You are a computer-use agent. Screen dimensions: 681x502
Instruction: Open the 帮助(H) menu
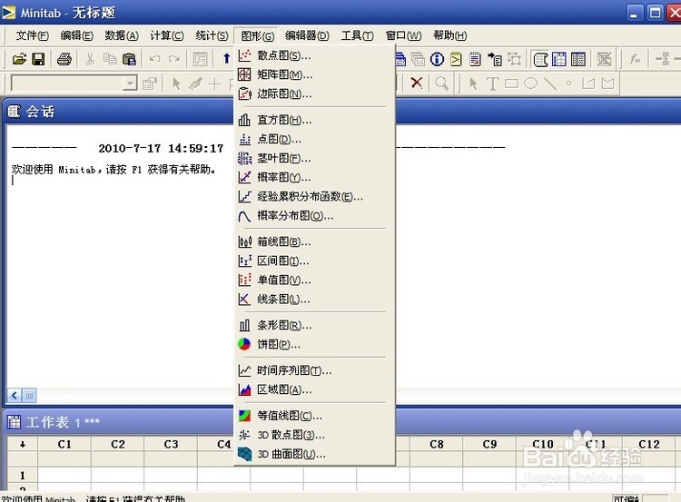[450, 35]
